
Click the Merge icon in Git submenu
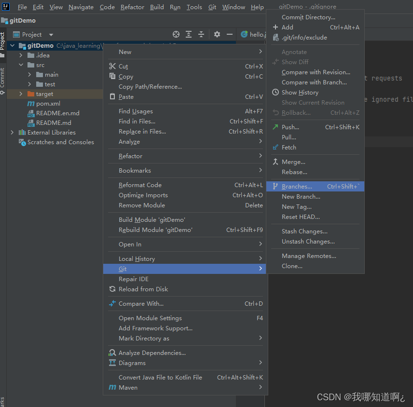pos(275,162)
